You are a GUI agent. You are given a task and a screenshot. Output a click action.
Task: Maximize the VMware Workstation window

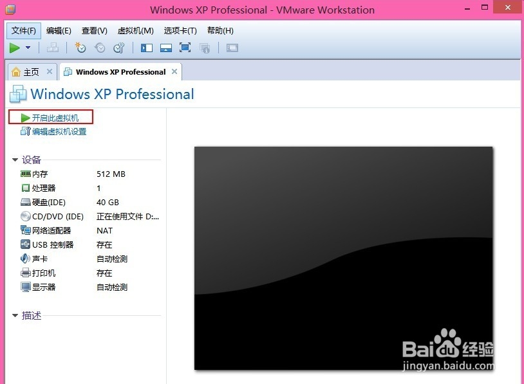click(485, 8)
